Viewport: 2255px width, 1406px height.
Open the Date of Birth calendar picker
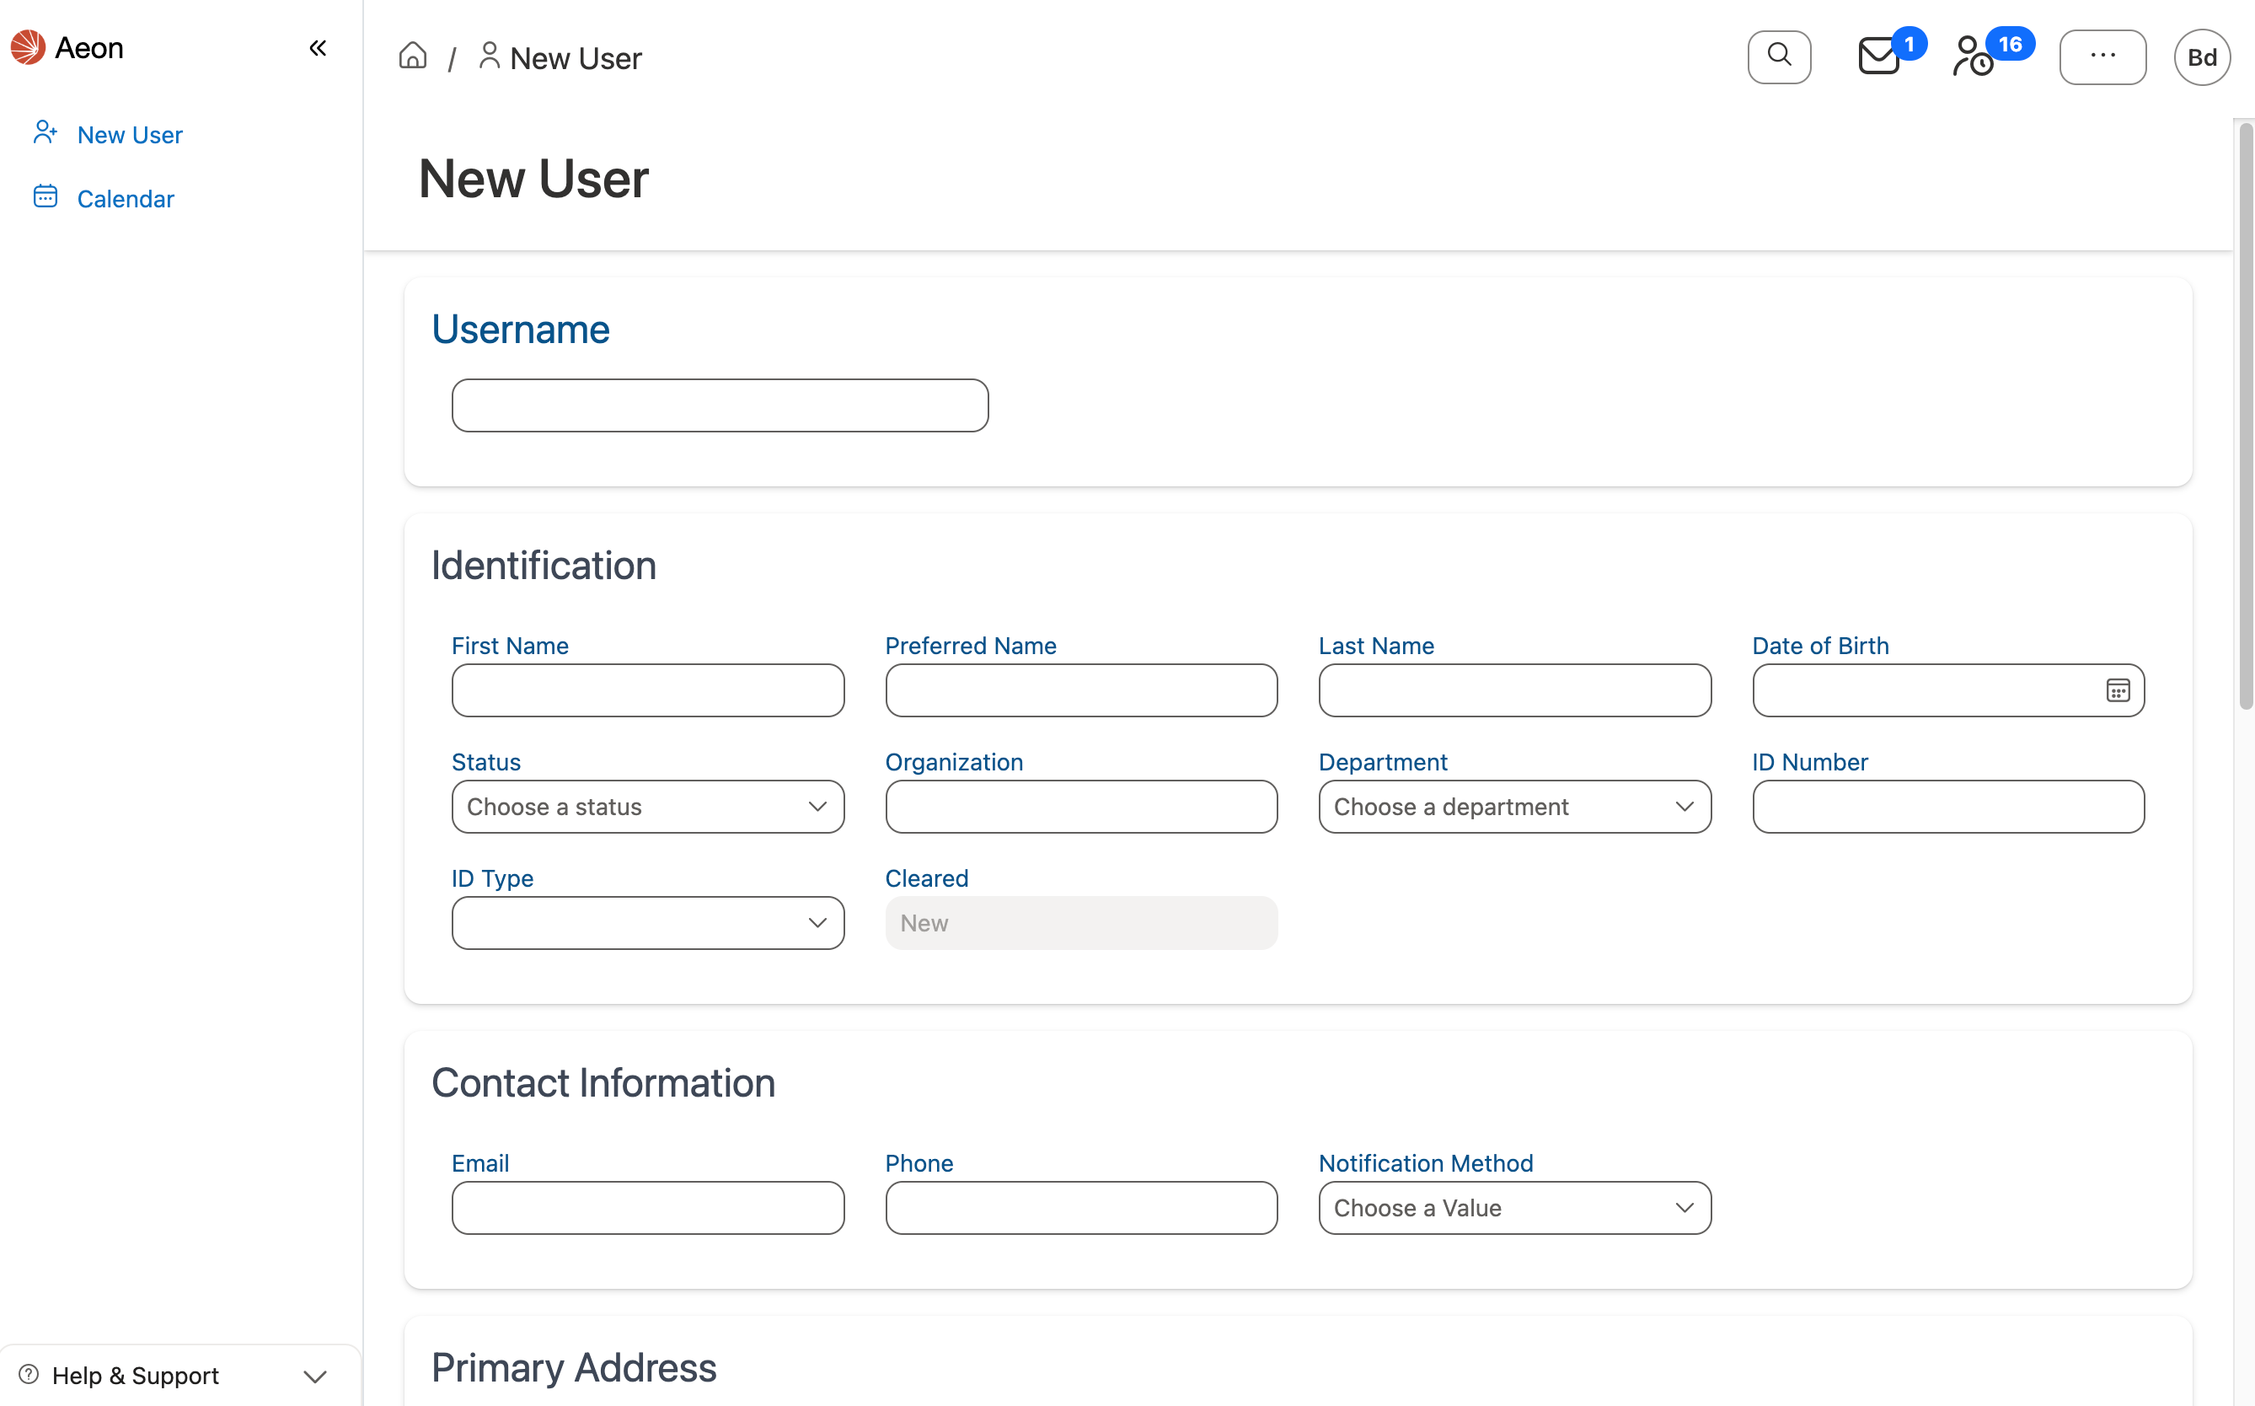tap(2118, 690)
